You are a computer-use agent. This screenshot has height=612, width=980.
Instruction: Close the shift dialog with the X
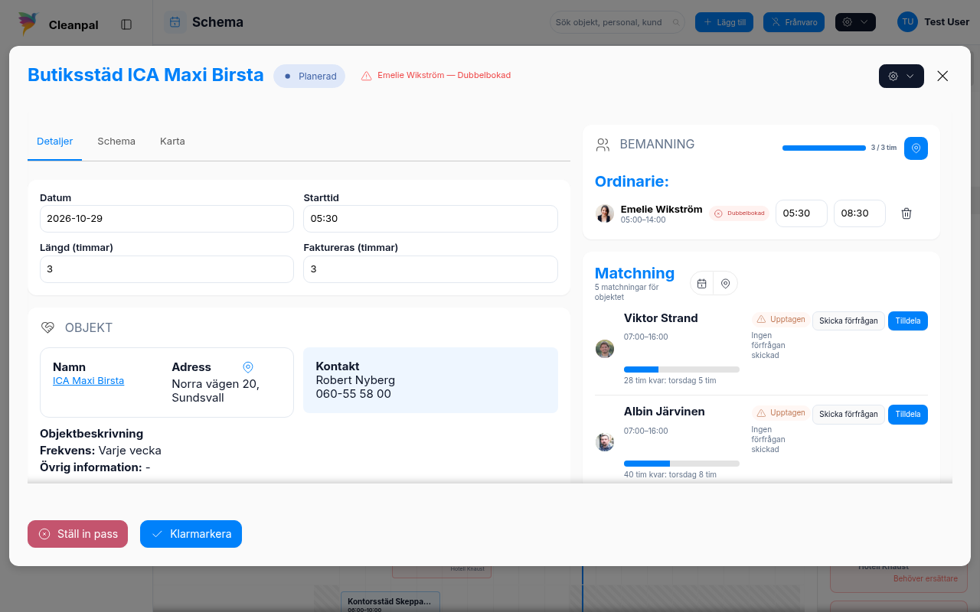coord(942,76)
